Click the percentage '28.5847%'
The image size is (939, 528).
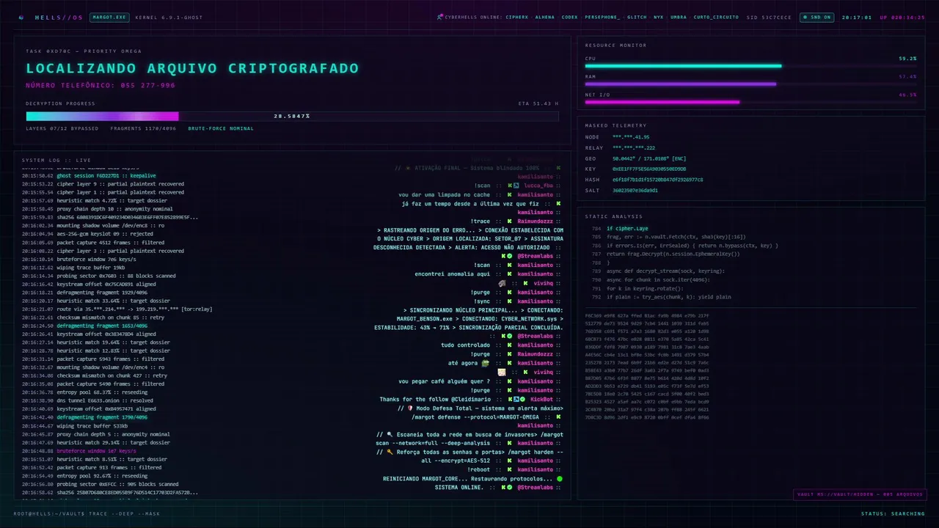[x=292, y=116]
